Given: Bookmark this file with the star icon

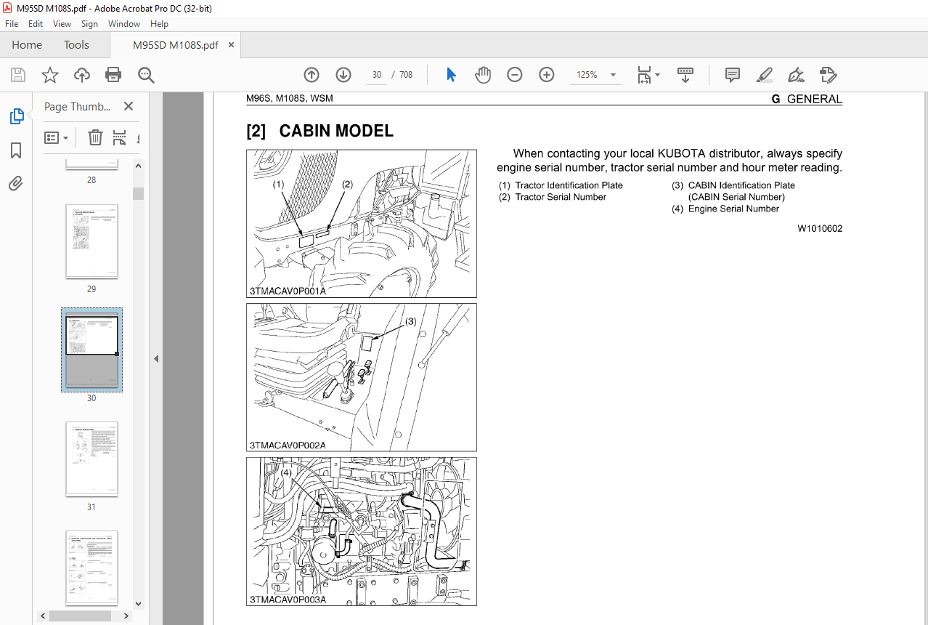Looking at the screenshot, I should click(49, 75).
